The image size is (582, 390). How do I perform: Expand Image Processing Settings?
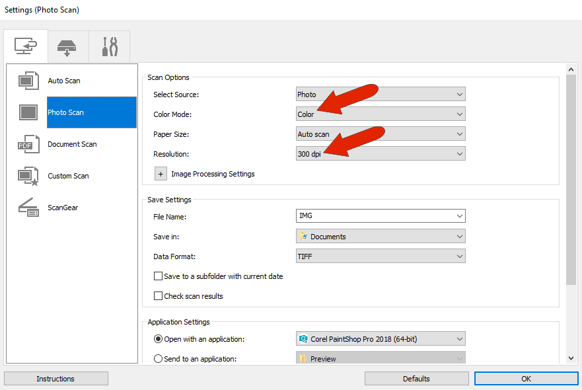[161, 173]
